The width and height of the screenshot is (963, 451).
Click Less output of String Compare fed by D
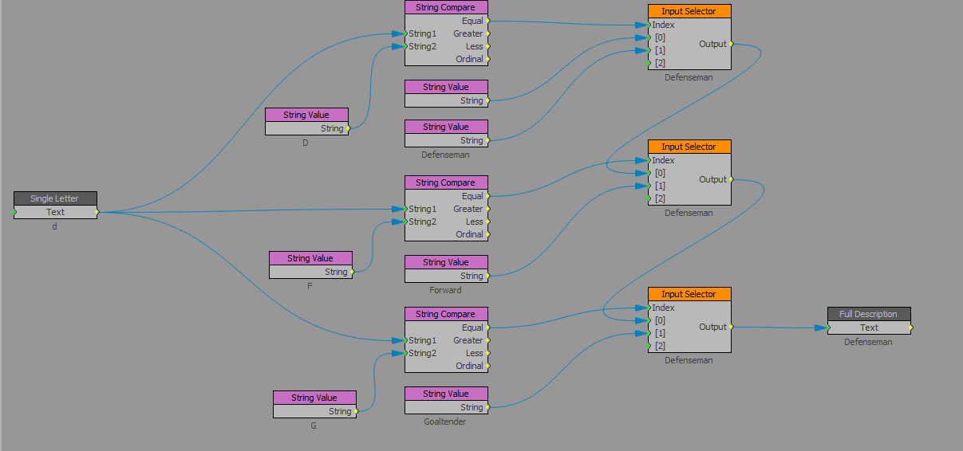click(488, 46)
